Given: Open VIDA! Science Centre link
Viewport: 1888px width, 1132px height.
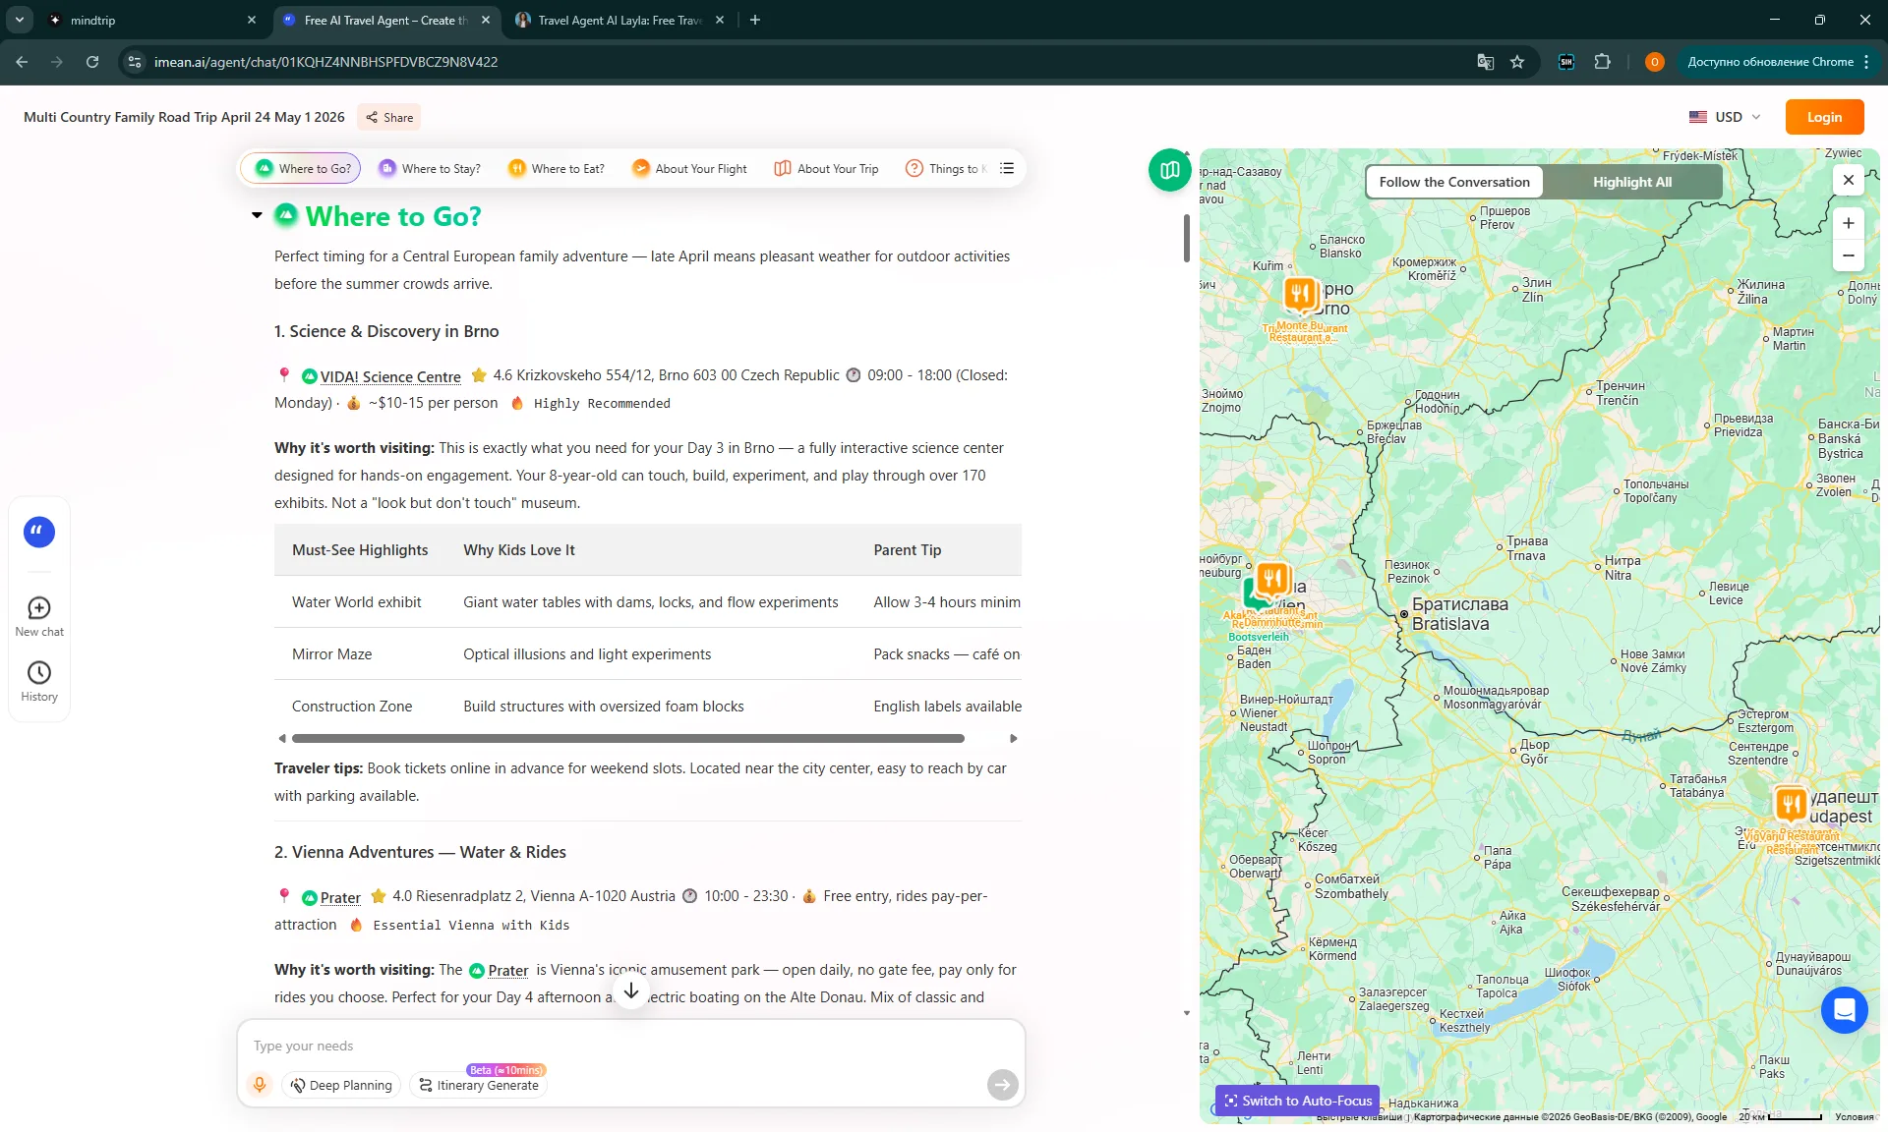Looking at the screenshot, I should pos(390,376).
